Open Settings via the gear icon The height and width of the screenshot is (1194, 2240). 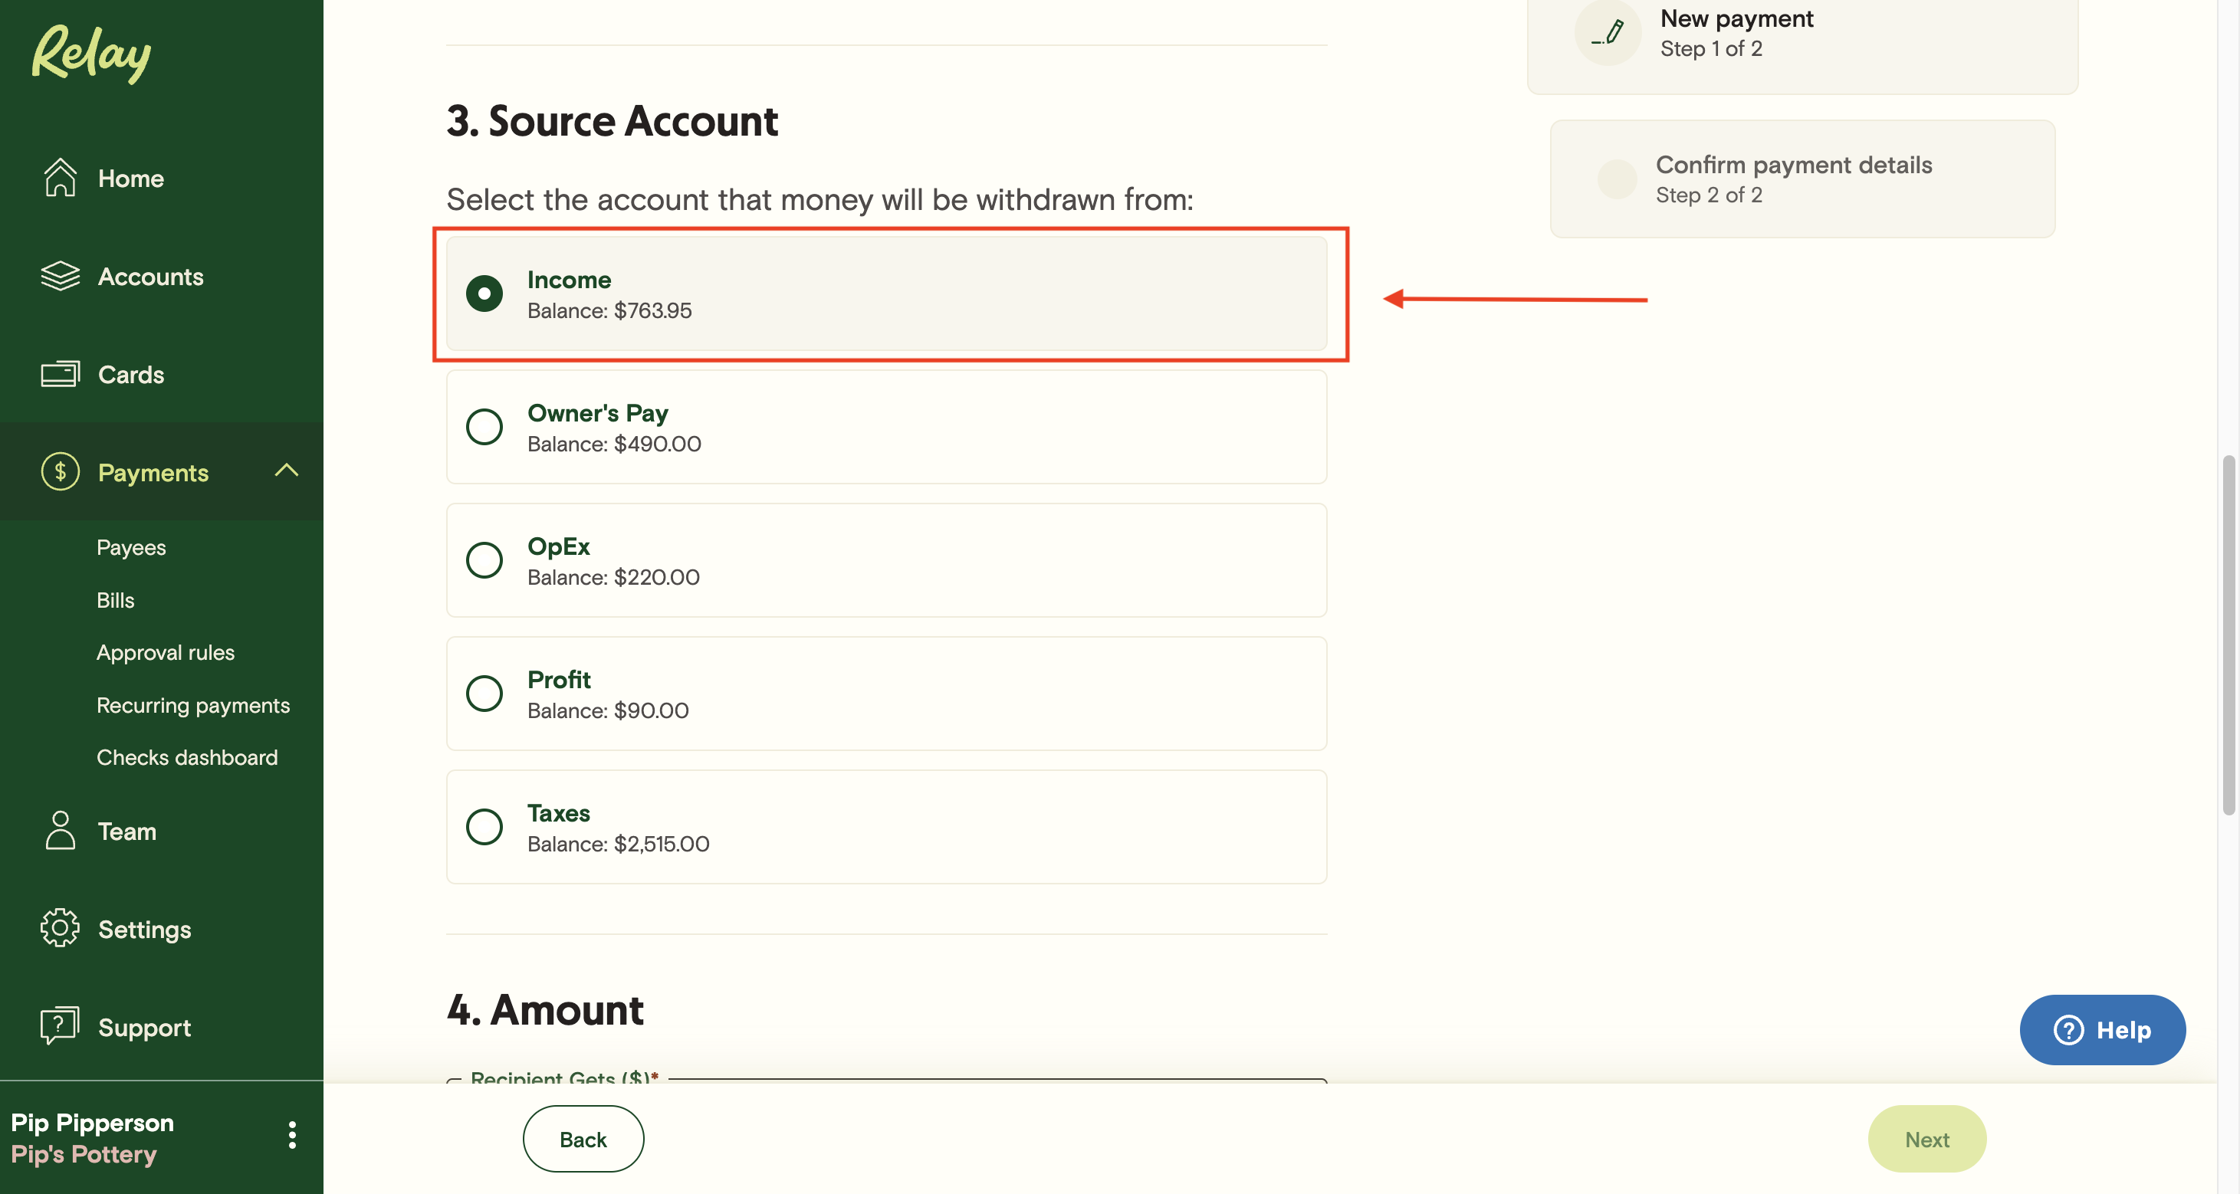click(x=59, y=928)
